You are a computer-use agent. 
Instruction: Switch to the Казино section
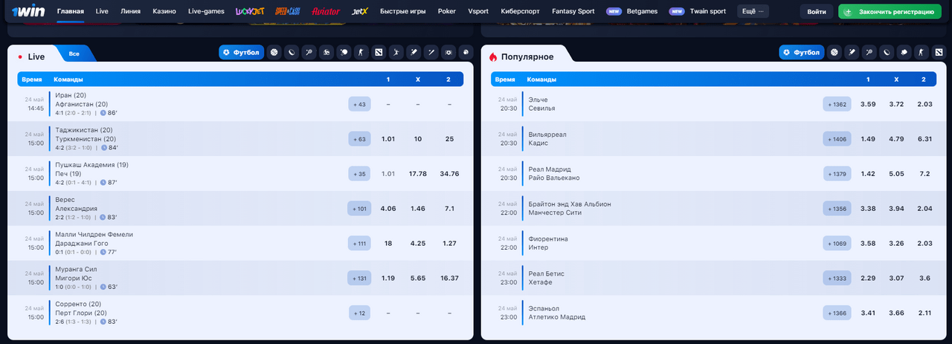(x=164, y=12)
